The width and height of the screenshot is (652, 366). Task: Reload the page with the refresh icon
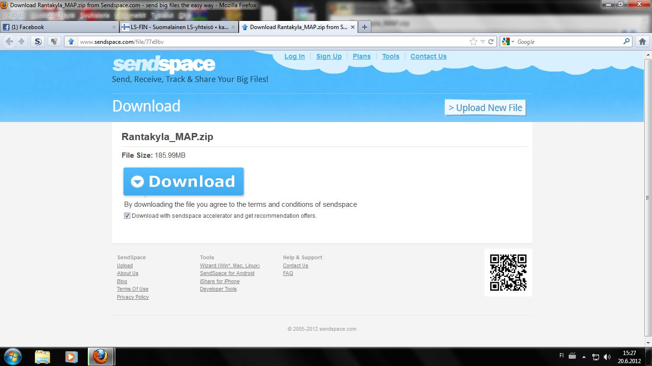point(491,41)
